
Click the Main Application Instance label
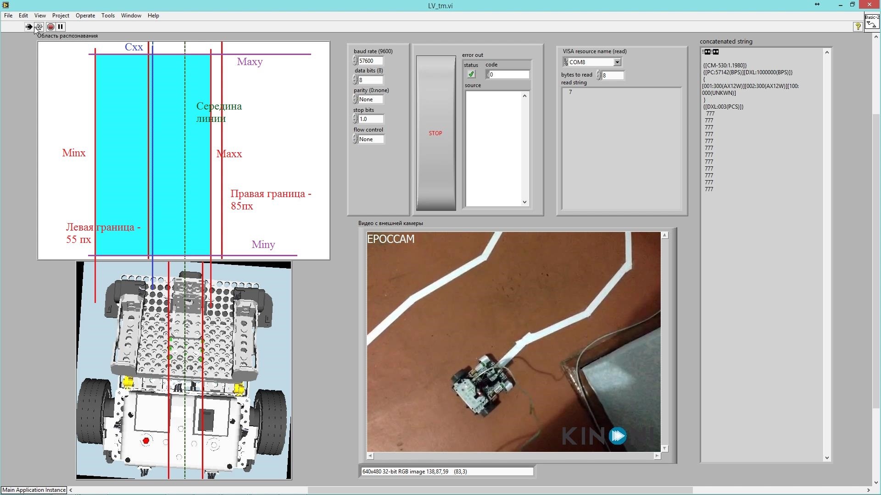click(34, 490)
